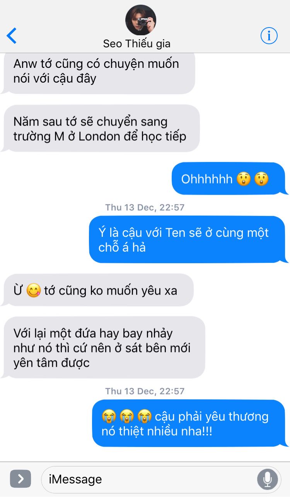The width and height of the screenshot is (290, 497).
Task: Tap the "cậu phải yêu thương" blue bubble
Action: pos(190,423)
